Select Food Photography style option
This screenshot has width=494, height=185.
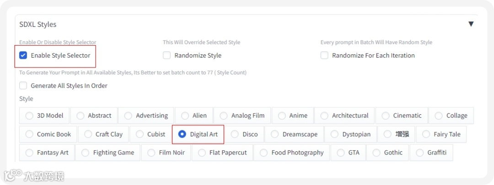[x=264, y=153]
